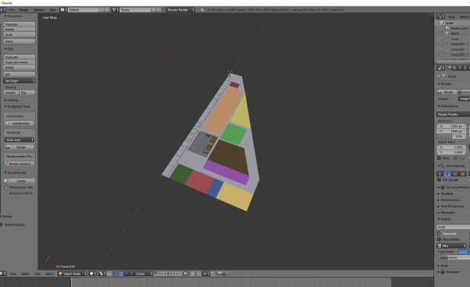The image size is (470, 287).
Task: Click the Blender logo in the info header
Action: [202, 9]
